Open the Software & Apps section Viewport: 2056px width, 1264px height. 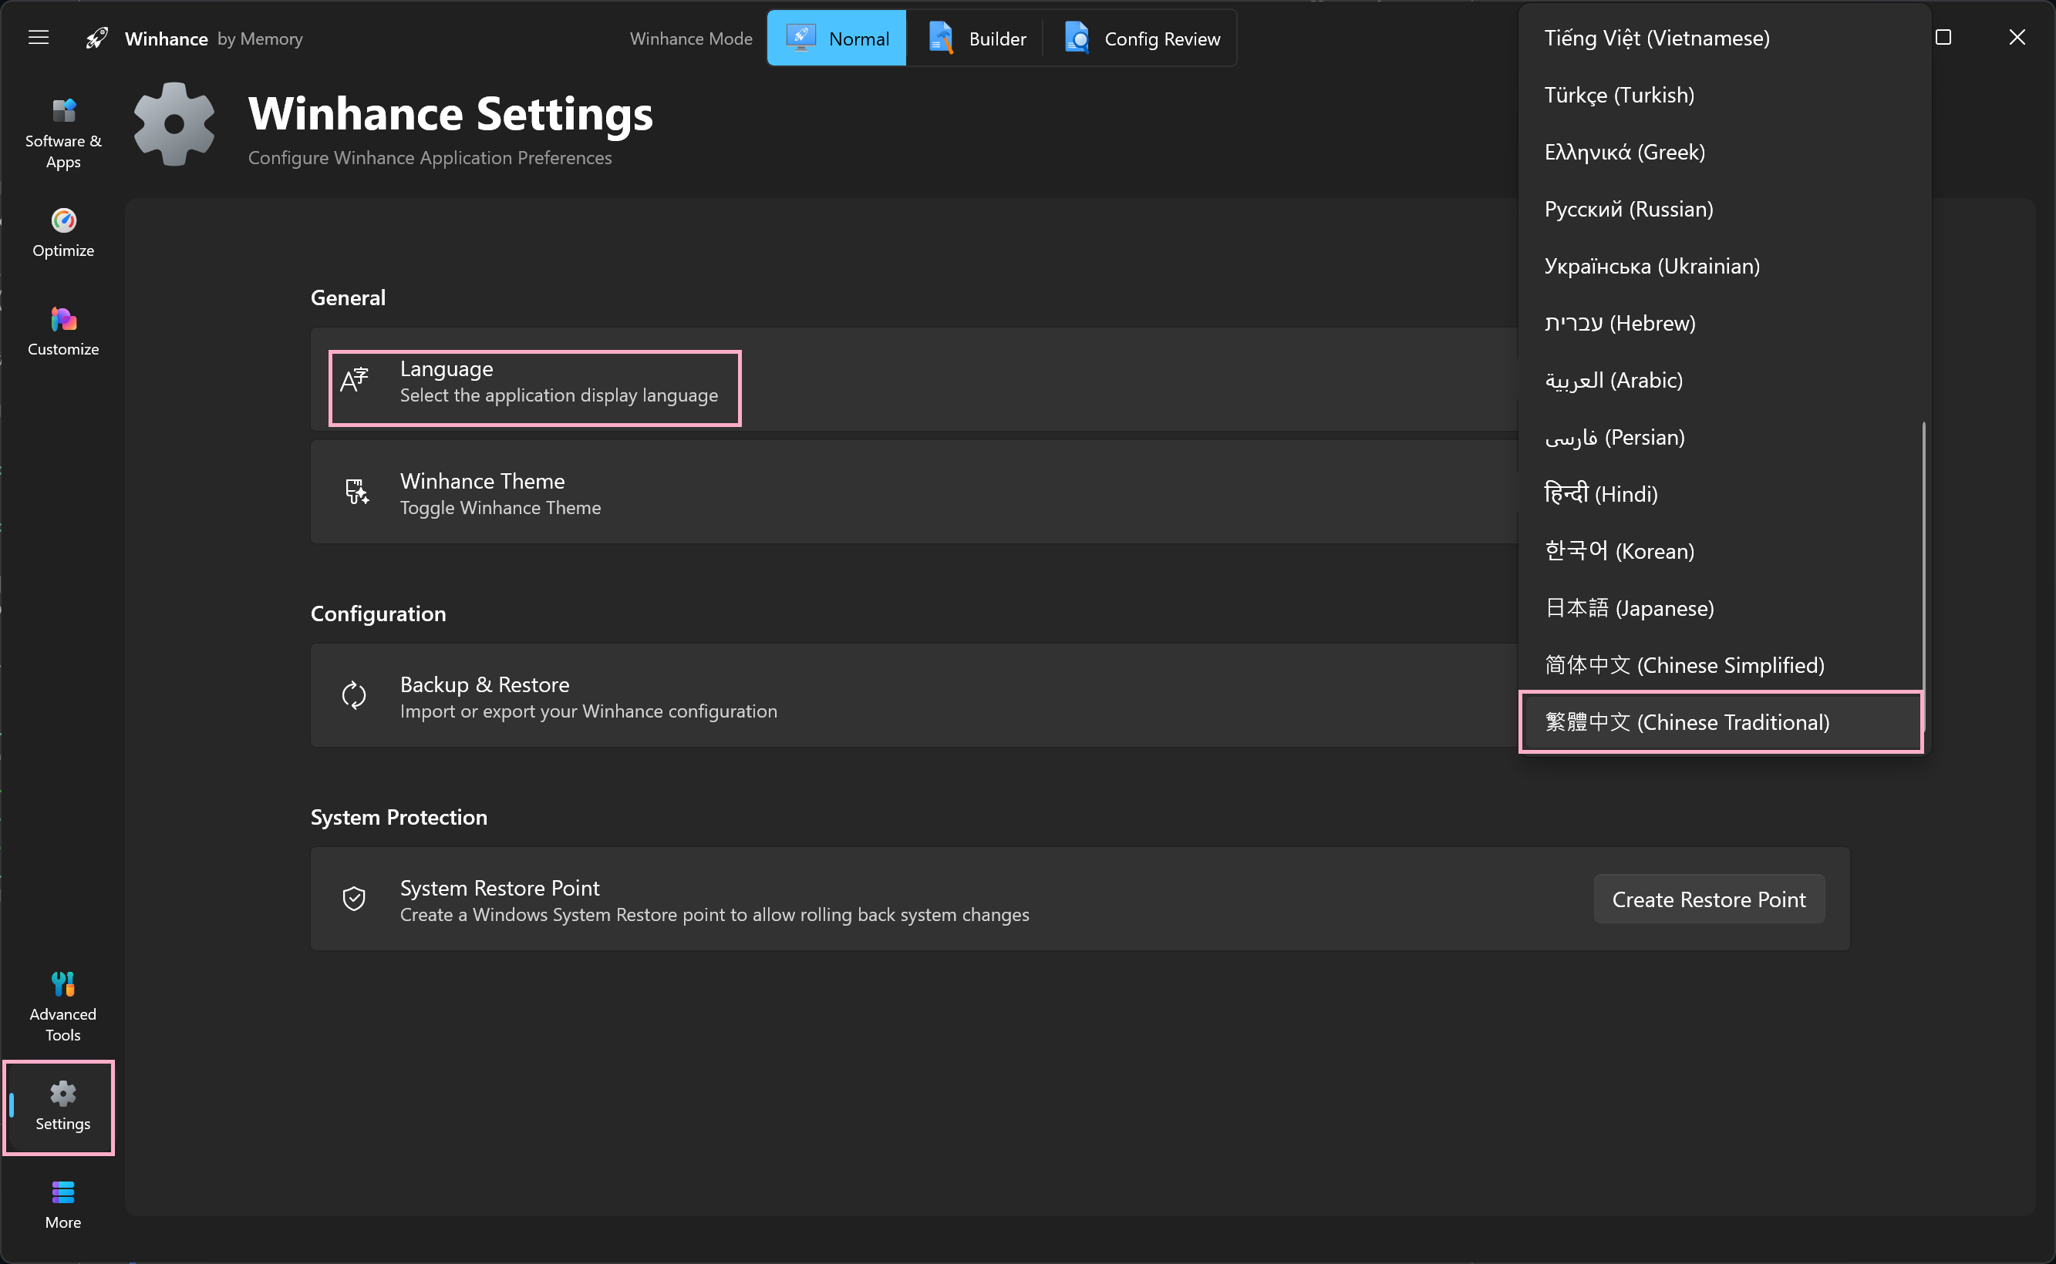[62, 135]
